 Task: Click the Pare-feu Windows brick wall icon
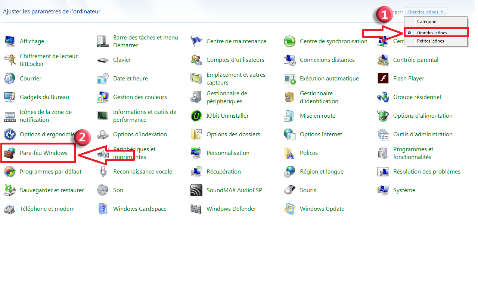coord(9,153)
